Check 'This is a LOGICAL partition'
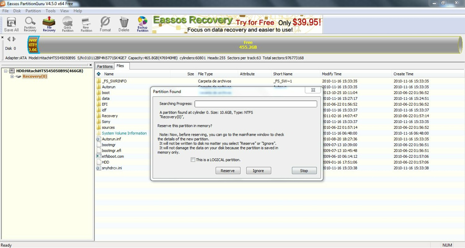The width and height of the screenshot is (465, 248). point(193,160)
